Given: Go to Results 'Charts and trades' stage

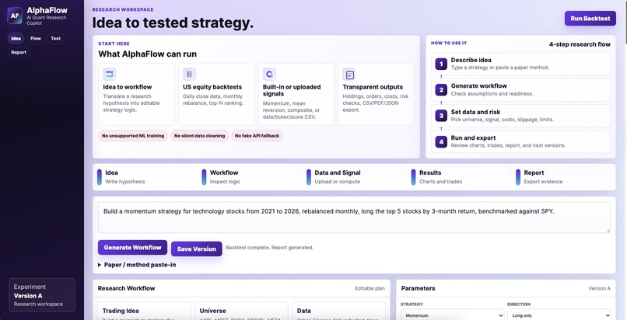Looking at the screenshot, I should pos(460,177).
